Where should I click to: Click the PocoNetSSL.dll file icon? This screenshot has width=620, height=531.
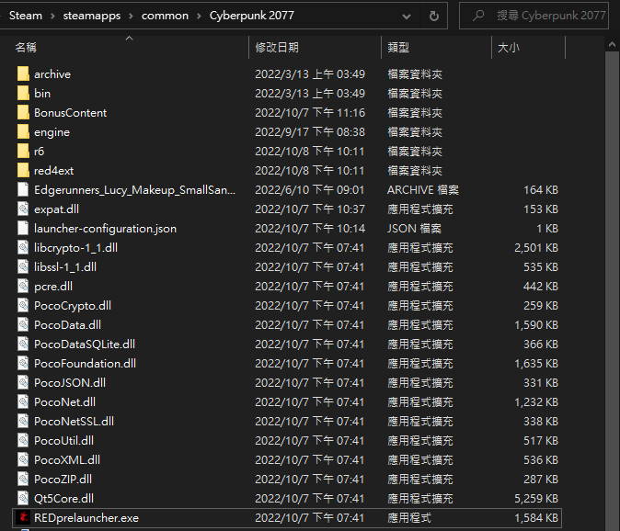click(x=23, y=422)
